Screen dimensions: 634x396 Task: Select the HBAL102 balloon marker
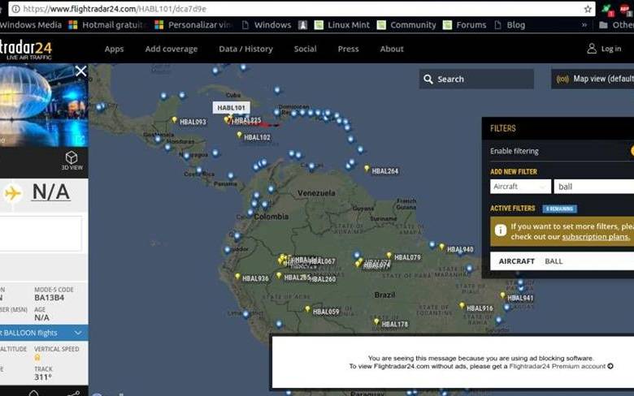(239, 135)
